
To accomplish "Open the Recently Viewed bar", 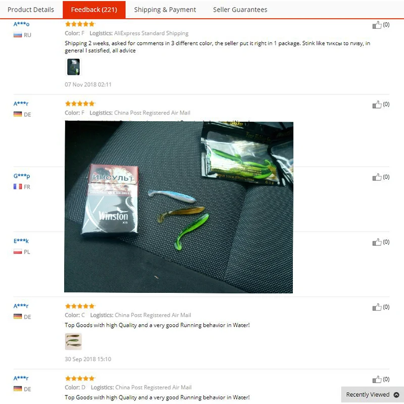I will [x=372, y=395].
